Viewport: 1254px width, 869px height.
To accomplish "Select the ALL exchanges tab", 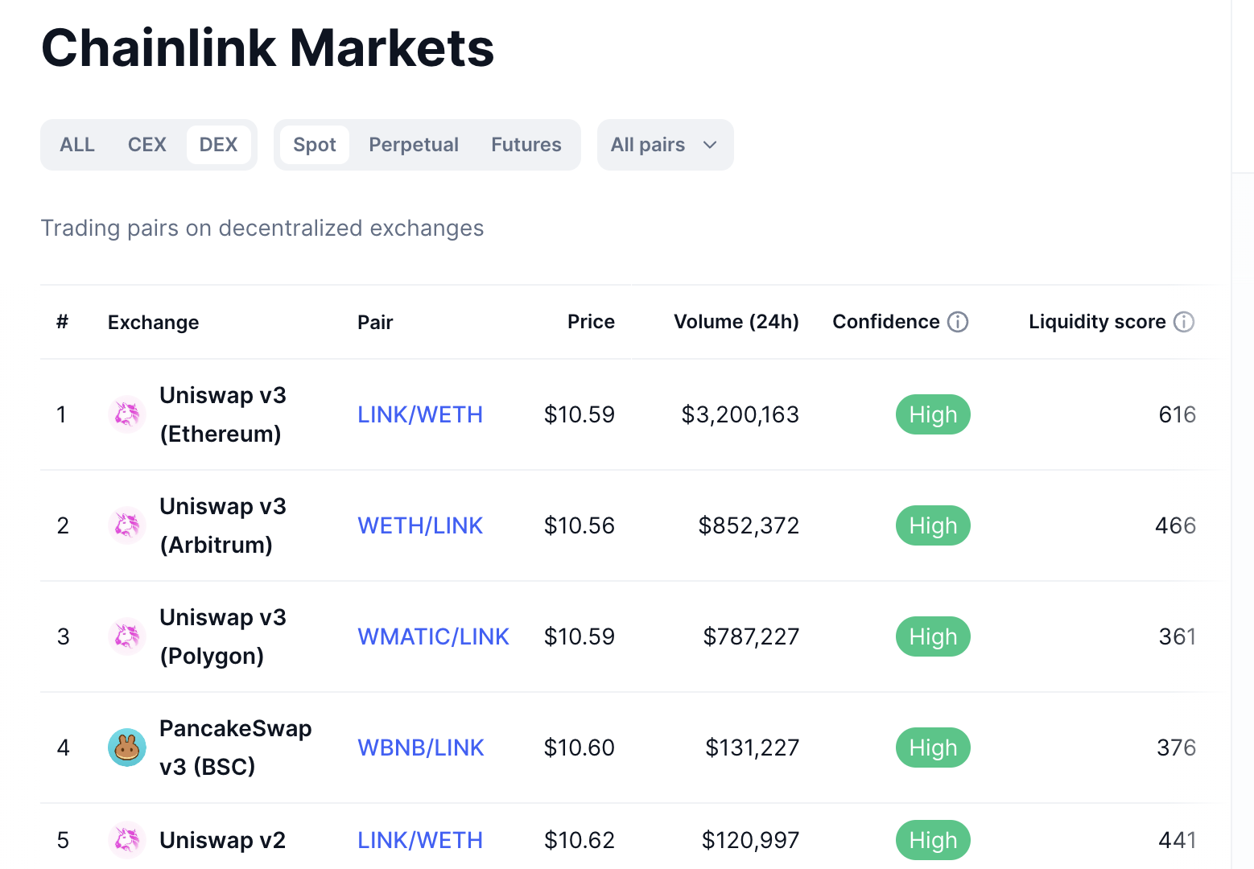I will pos(77,145).
